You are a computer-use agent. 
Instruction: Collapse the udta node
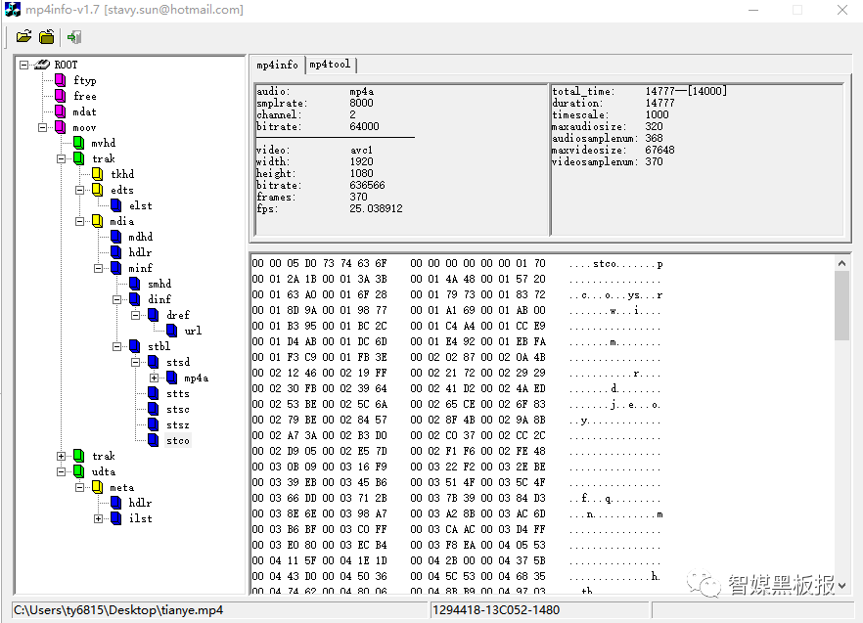[62, 471]
